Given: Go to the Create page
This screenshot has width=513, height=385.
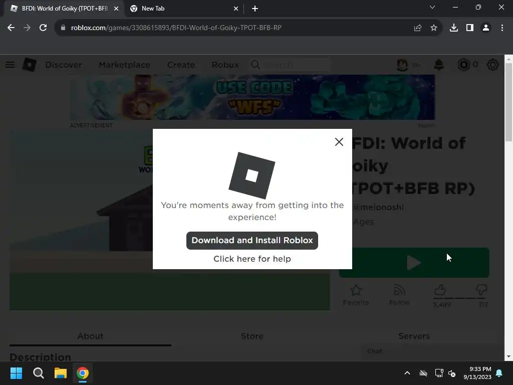Looking at the screenshot, I should click(181, 65).
